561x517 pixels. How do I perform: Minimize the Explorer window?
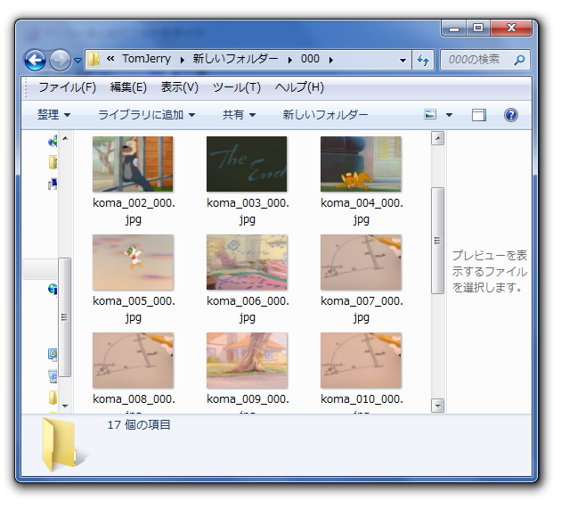pos(454,29)
